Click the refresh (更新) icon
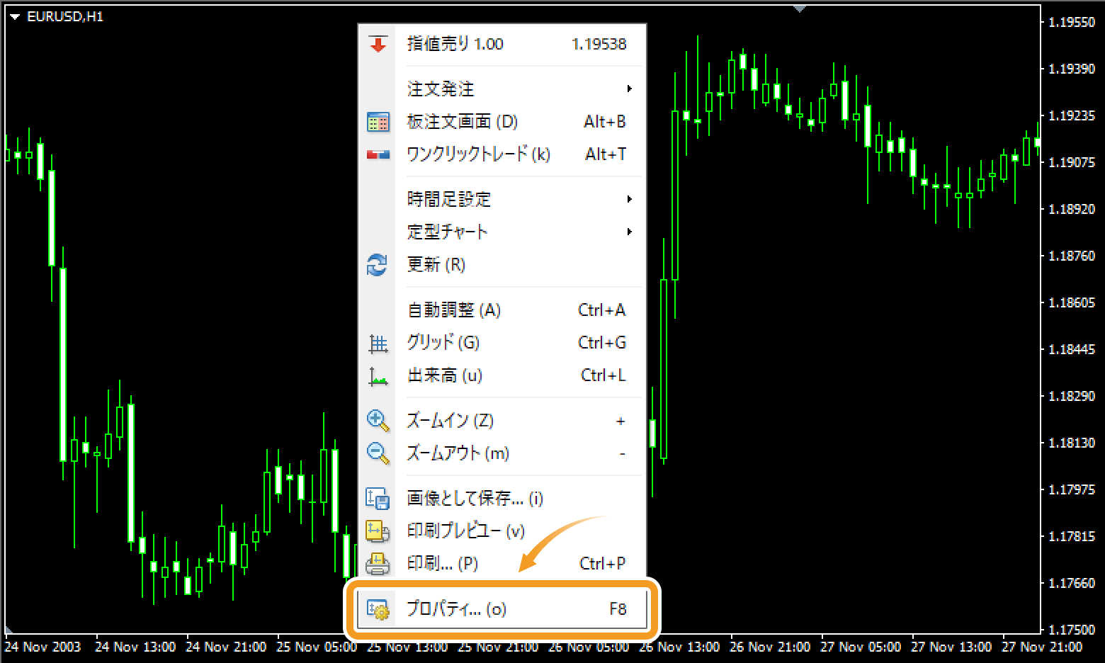This screenshot has height=663, width=1105. click(x=377, y=265)
